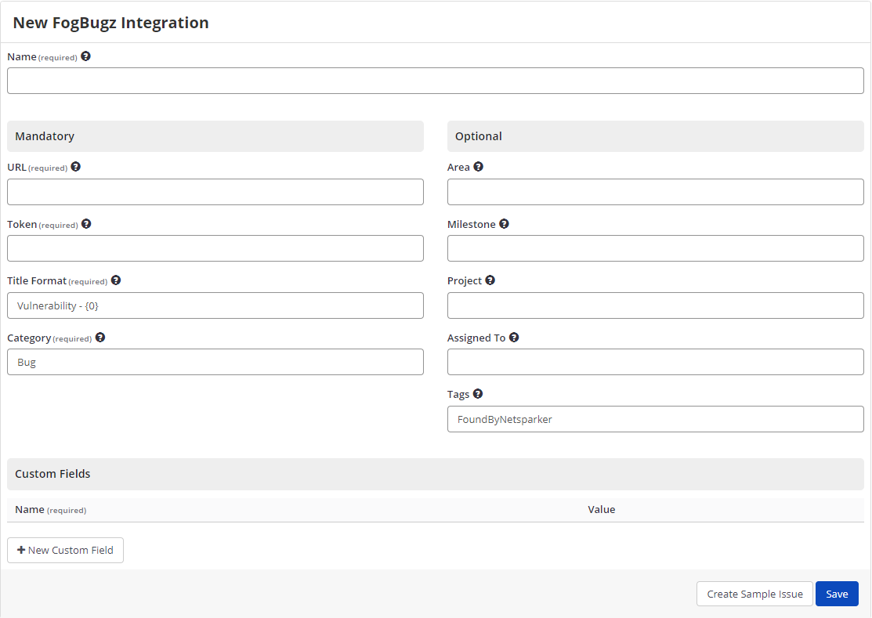
Task: Click the Tags help question mark
Action: (x=478, y=393)
